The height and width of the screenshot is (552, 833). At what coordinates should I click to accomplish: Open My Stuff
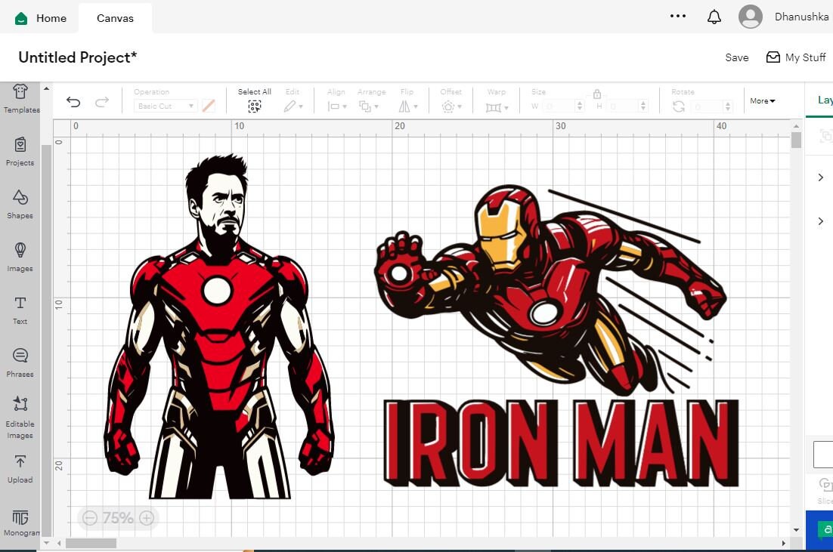pyautogui.click(x=796, y=57)
